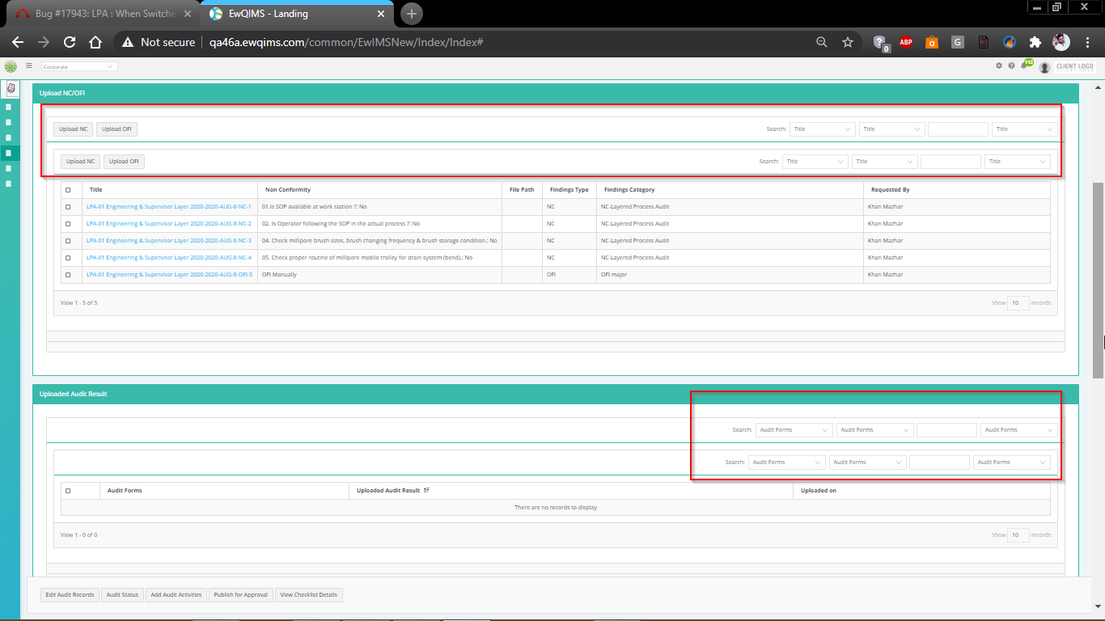Image resolution: width=1105 pixels, height=621 pixels.
Task: Open first Audit Forms dropdown just above audit table
Action: tap(786, 462)
